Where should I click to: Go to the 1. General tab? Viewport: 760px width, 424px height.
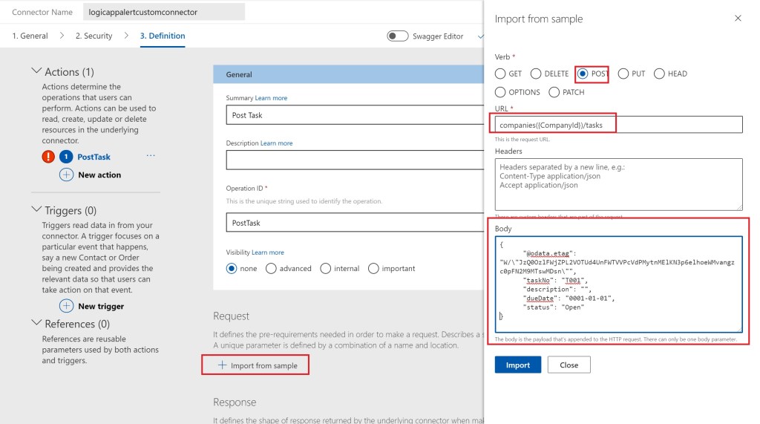tap(30, 36)
